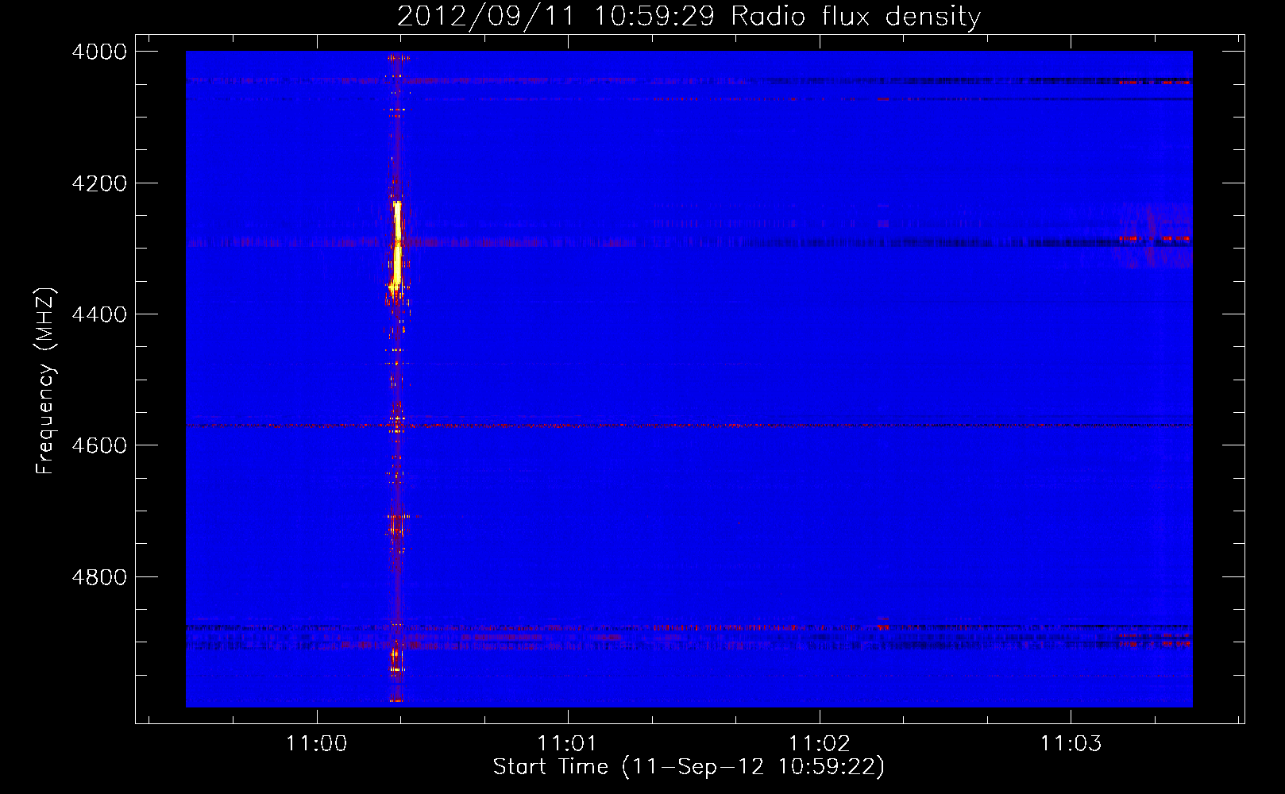Click the 'Frequency (MHZ)' axis title
1285x794 pixels.
[45, 380]
